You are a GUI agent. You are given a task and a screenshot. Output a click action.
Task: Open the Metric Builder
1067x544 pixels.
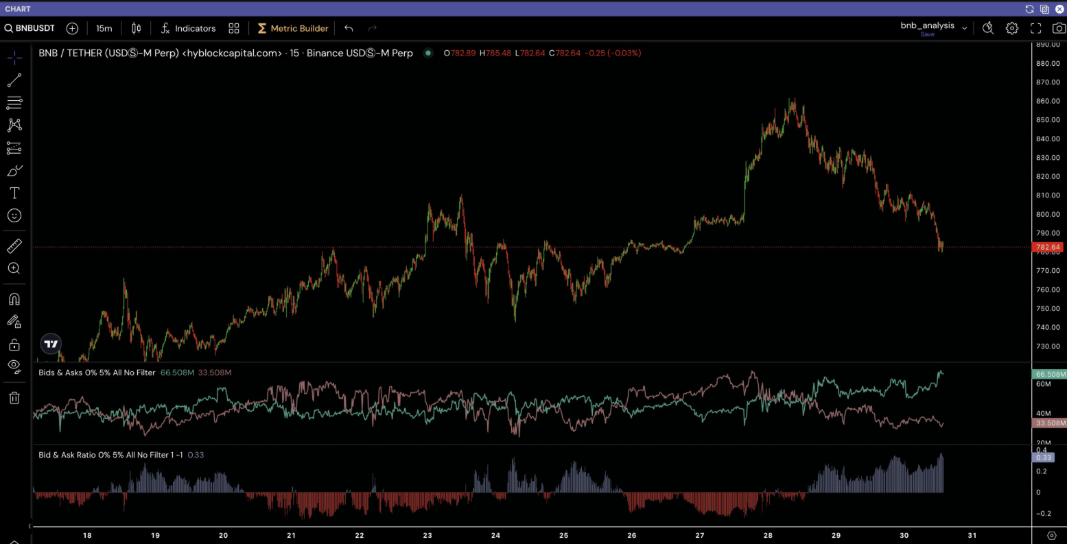(x=293, y=28)
